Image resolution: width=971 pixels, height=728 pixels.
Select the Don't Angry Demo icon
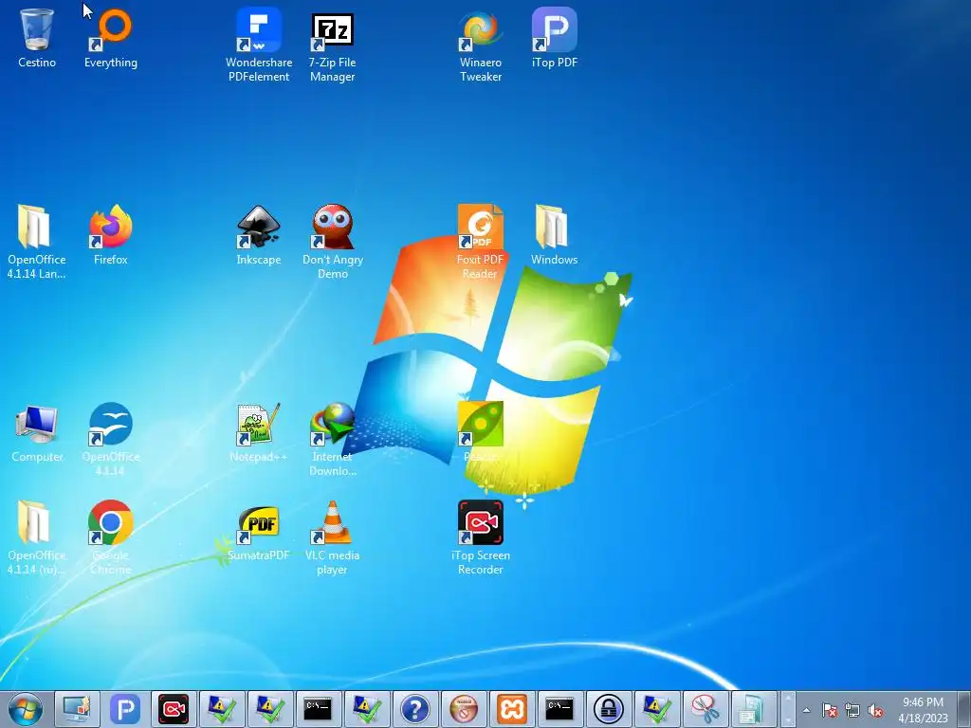(x=333, y=242)
